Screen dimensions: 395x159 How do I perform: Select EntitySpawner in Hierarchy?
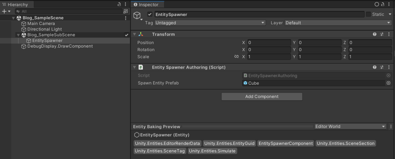(x=47, y=40)
